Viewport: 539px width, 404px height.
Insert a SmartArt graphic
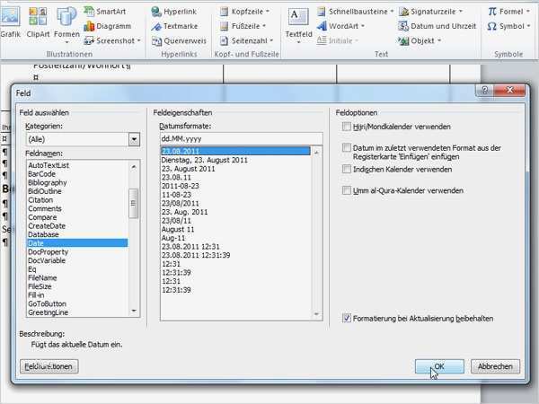click(105, 12)
